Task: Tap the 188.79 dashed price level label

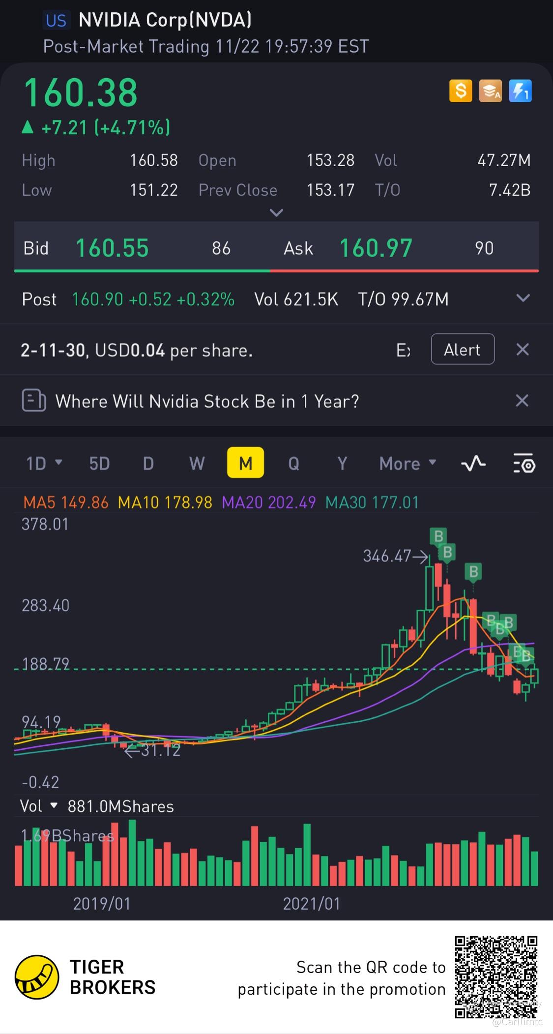Action: (46, 664)
